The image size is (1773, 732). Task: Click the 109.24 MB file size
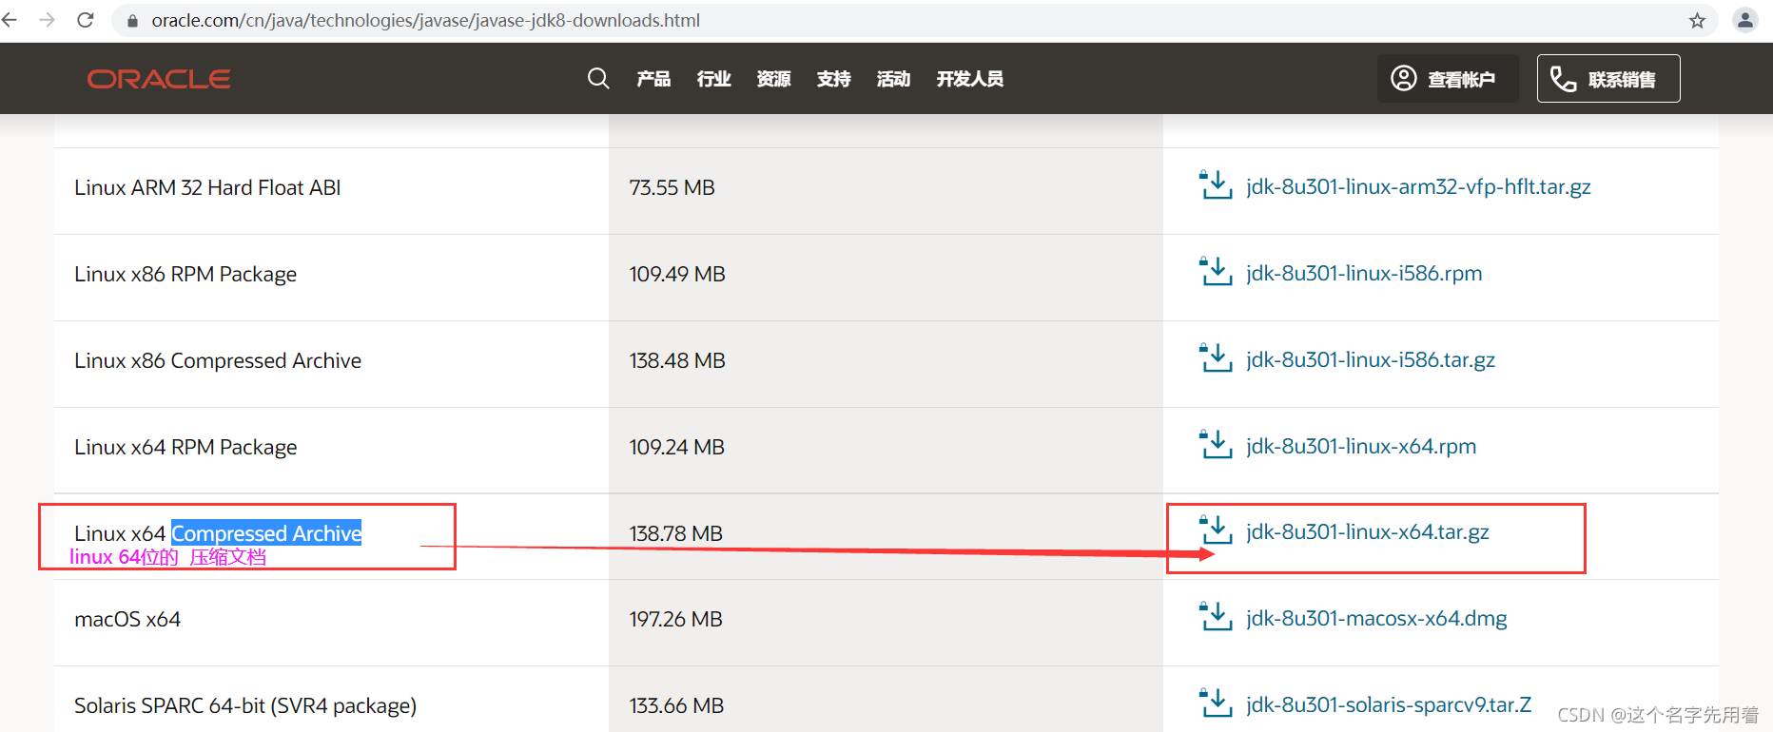tap(676, 448)
